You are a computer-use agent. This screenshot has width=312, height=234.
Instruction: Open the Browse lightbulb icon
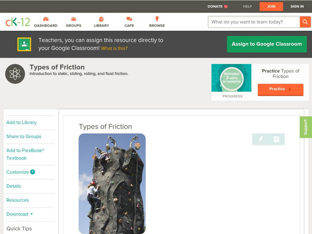(157, 19)
